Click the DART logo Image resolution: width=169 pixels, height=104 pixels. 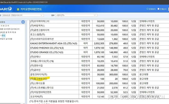tap(6, 9)
